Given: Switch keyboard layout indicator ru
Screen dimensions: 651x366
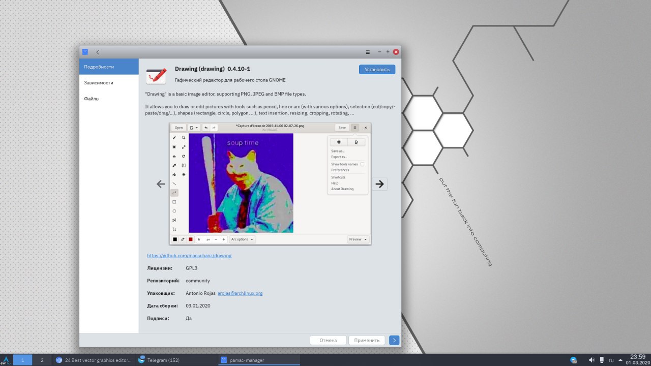Looking at the screenshot, I should (611, 360).
